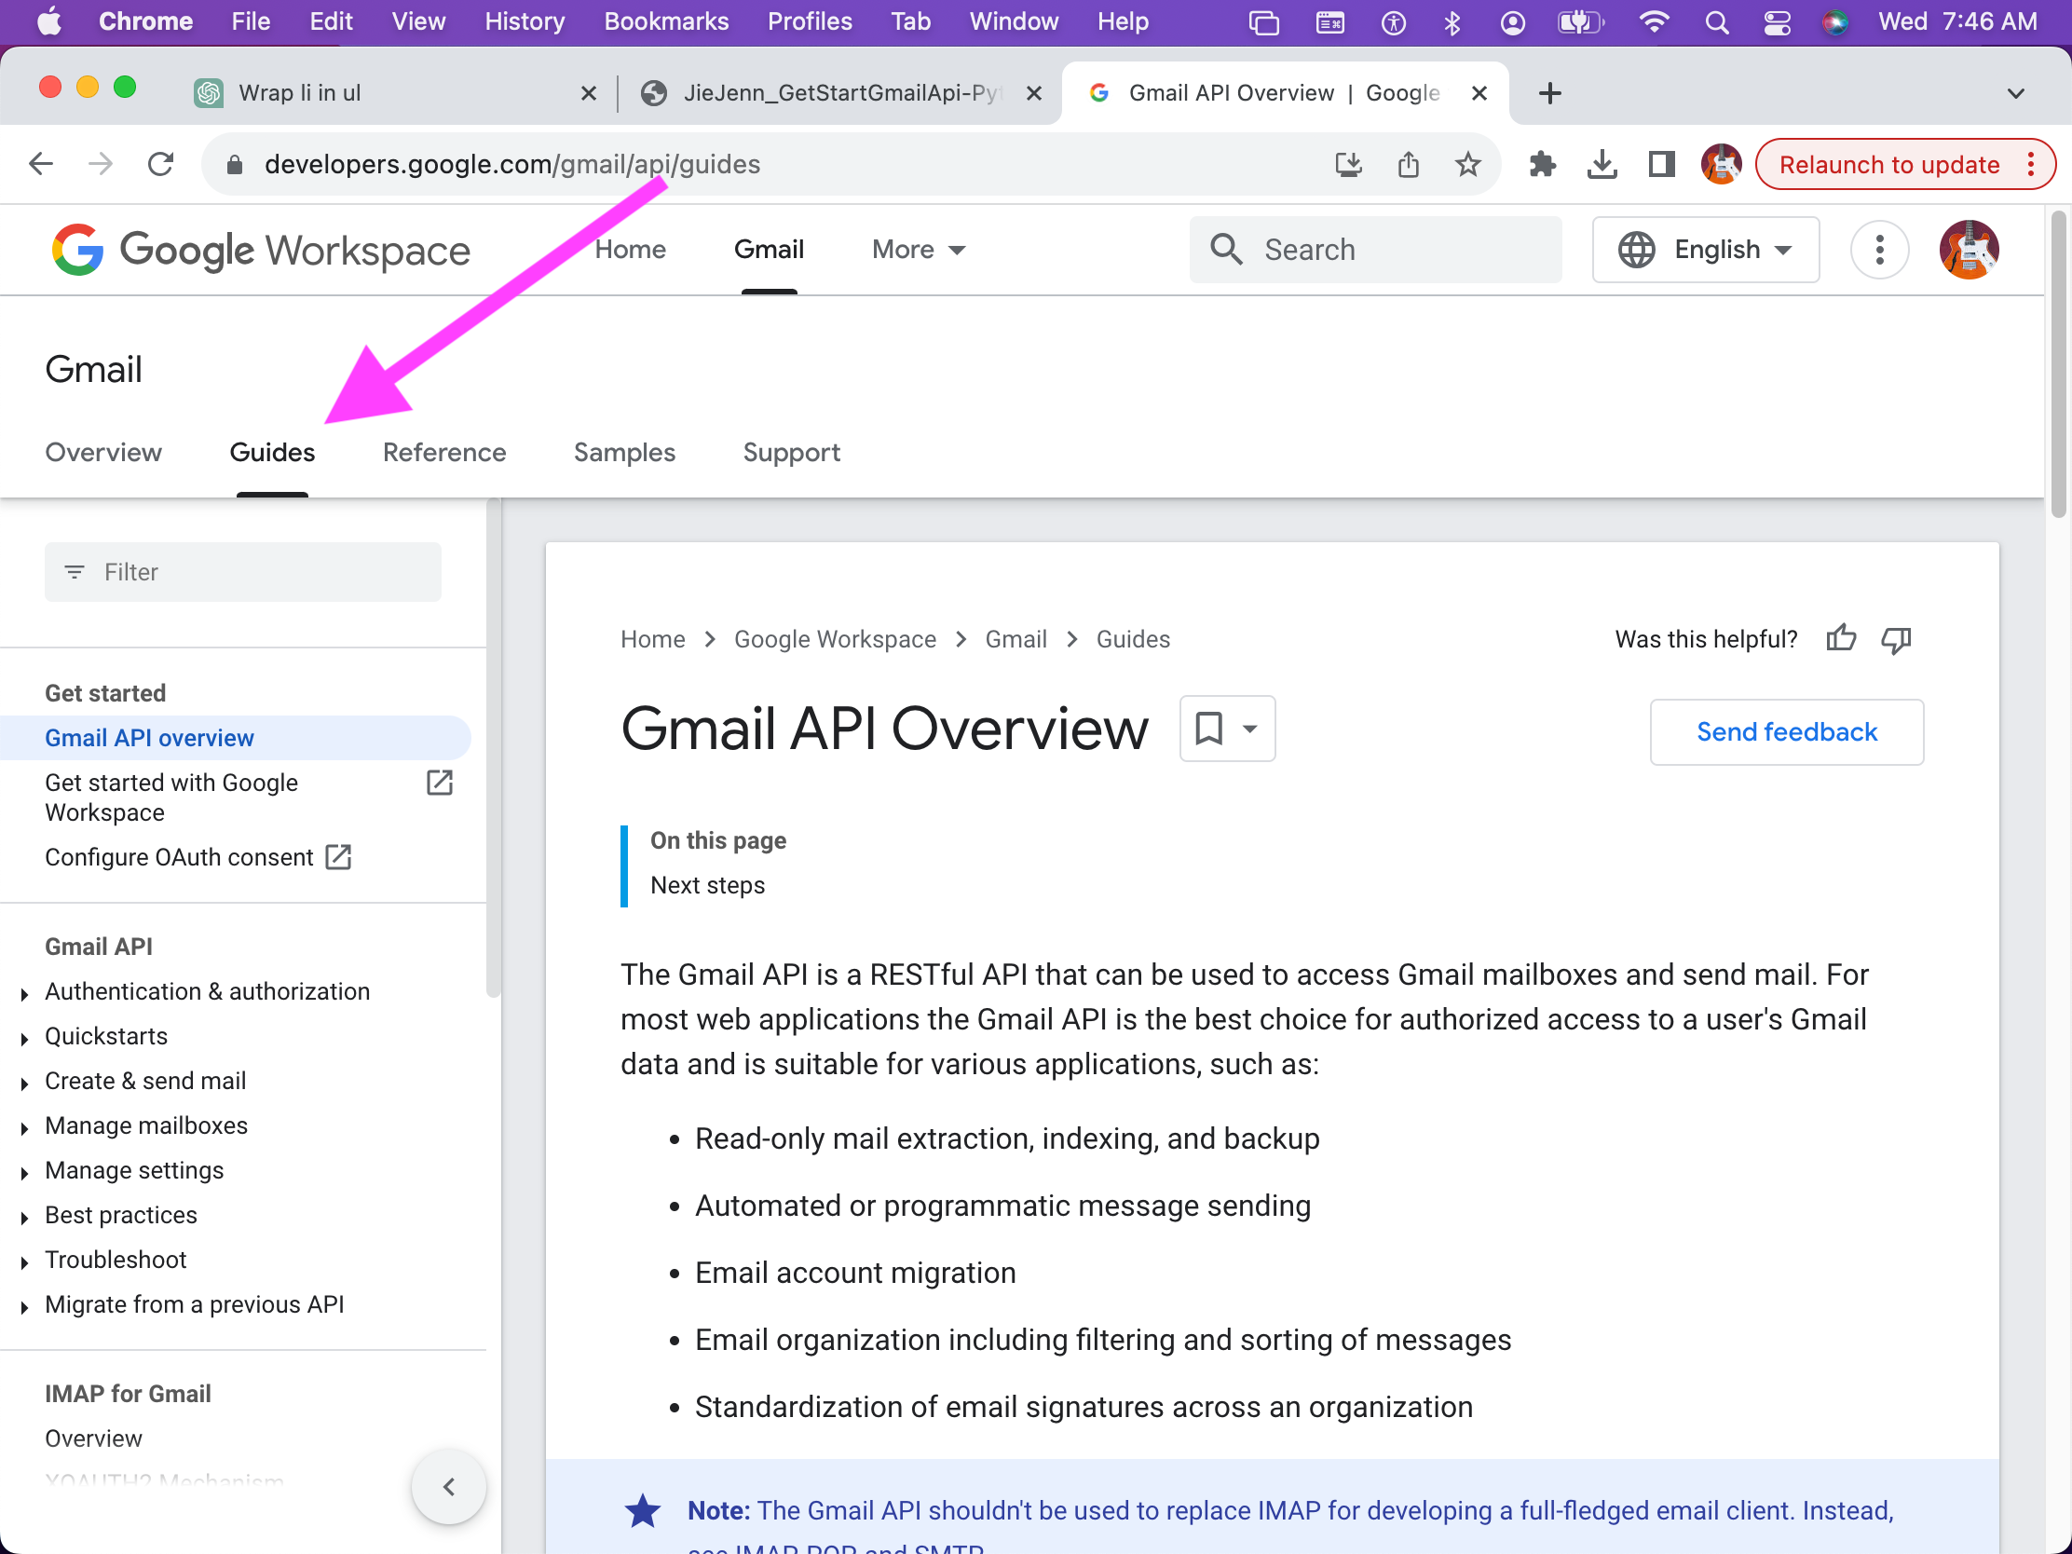Open the Chrome History menu
The height and width of the screenshot is (1554, 2072).
tap(524, 22)
